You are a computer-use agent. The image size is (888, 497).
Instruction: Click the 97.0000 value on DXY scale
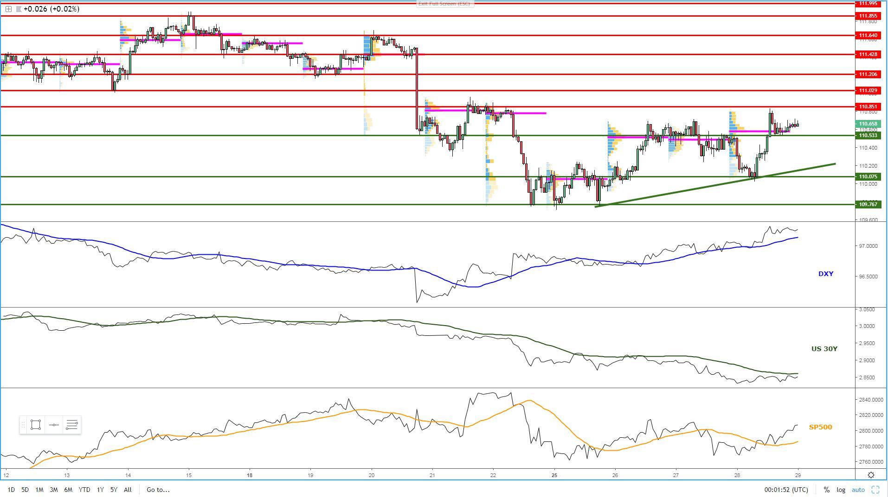pos(868,246)
